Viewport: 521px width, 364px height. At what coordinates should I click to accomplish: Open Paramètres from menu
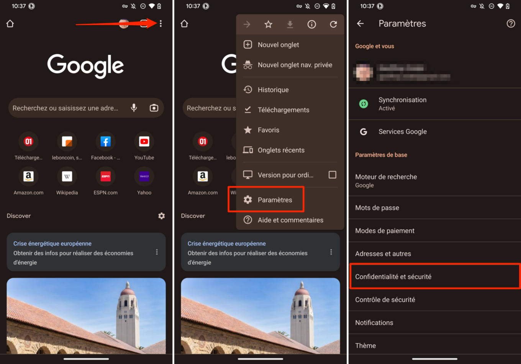[x=290, y=200]
